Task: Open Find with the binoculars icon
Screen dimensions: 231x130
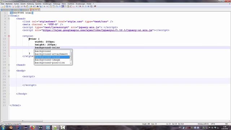Action: pos(38,6)
